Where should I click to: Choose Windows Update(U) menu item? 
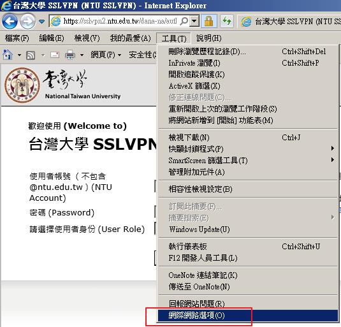tap(248, 229)
